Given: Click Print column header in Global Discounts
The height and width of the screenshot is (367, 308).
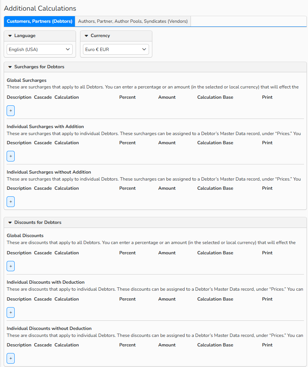Looking at the screenshot, I should 267,253.
